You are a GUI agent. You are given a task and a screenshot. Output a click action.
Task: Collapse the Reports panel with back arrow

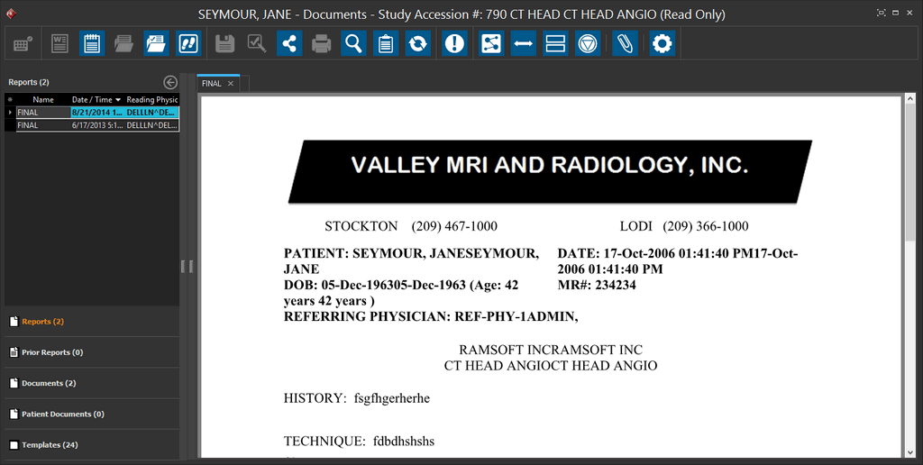pos(170,82)
